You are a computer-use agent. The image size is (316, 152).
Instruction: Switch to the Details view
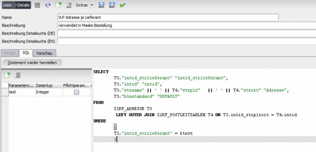point(23,5)
